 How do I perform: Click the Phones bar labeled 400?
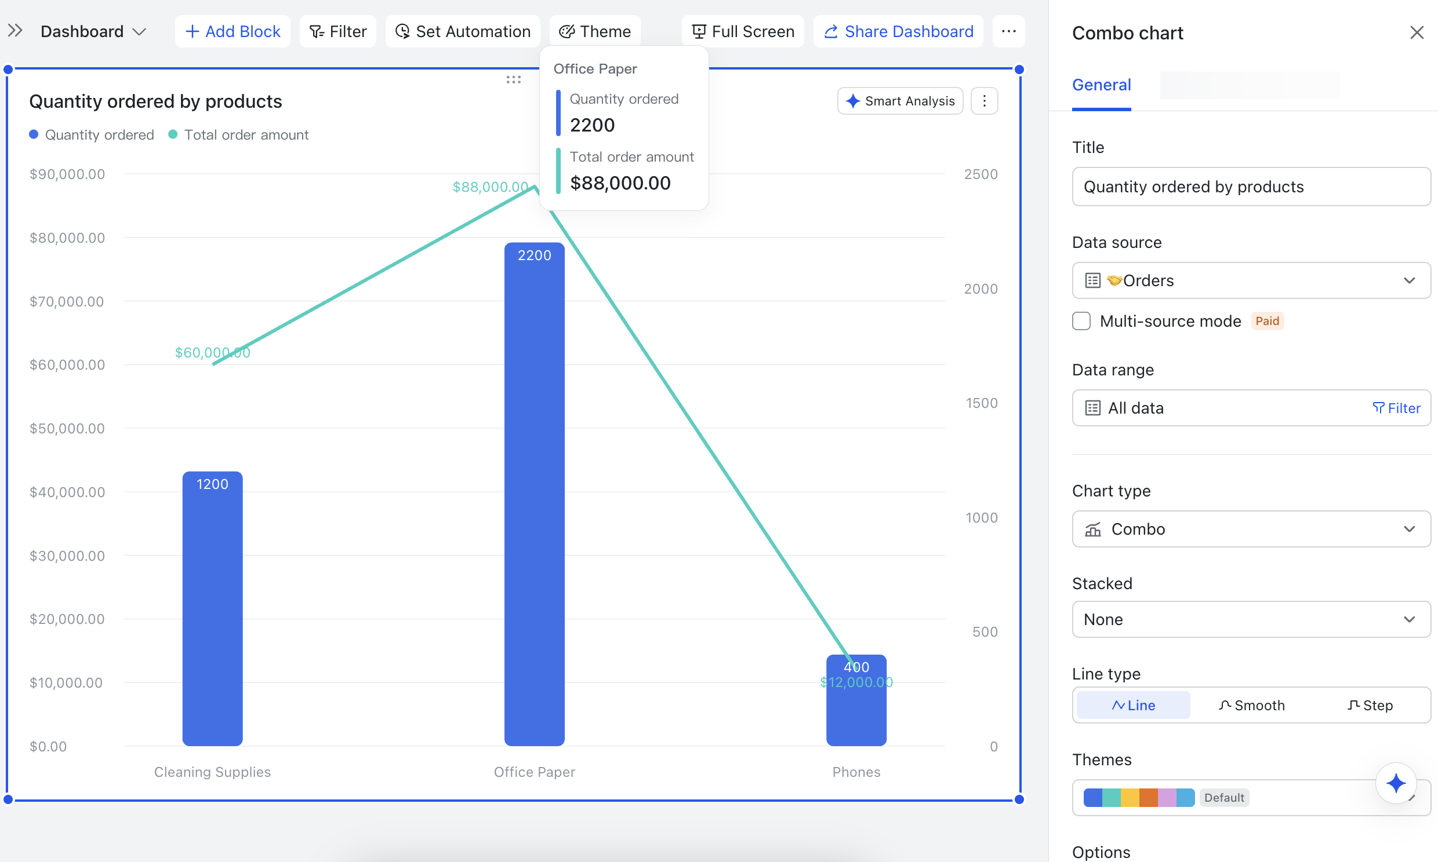point(856,700)
